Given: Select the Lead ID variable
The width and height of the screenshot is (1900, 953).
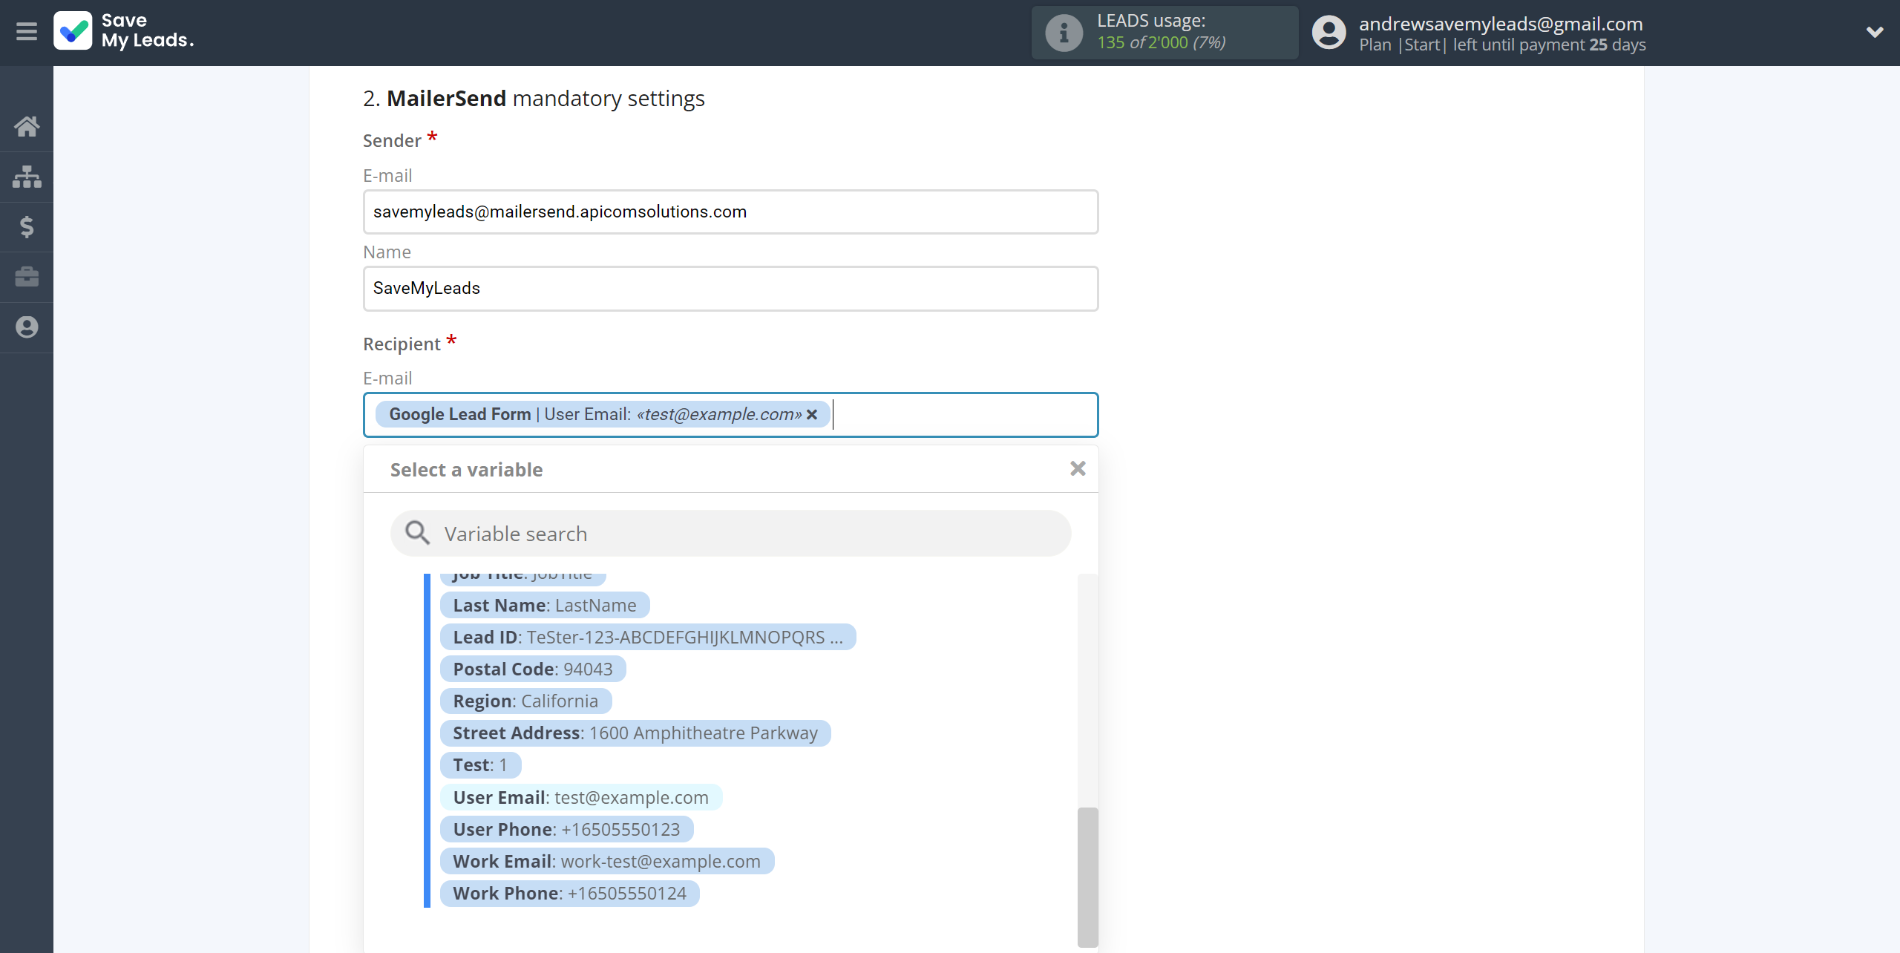Looking at the screenshot, I should [x=647, y=637].
